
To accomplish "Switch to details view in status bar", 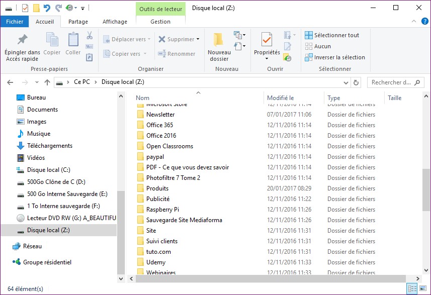I will [412, 289].
